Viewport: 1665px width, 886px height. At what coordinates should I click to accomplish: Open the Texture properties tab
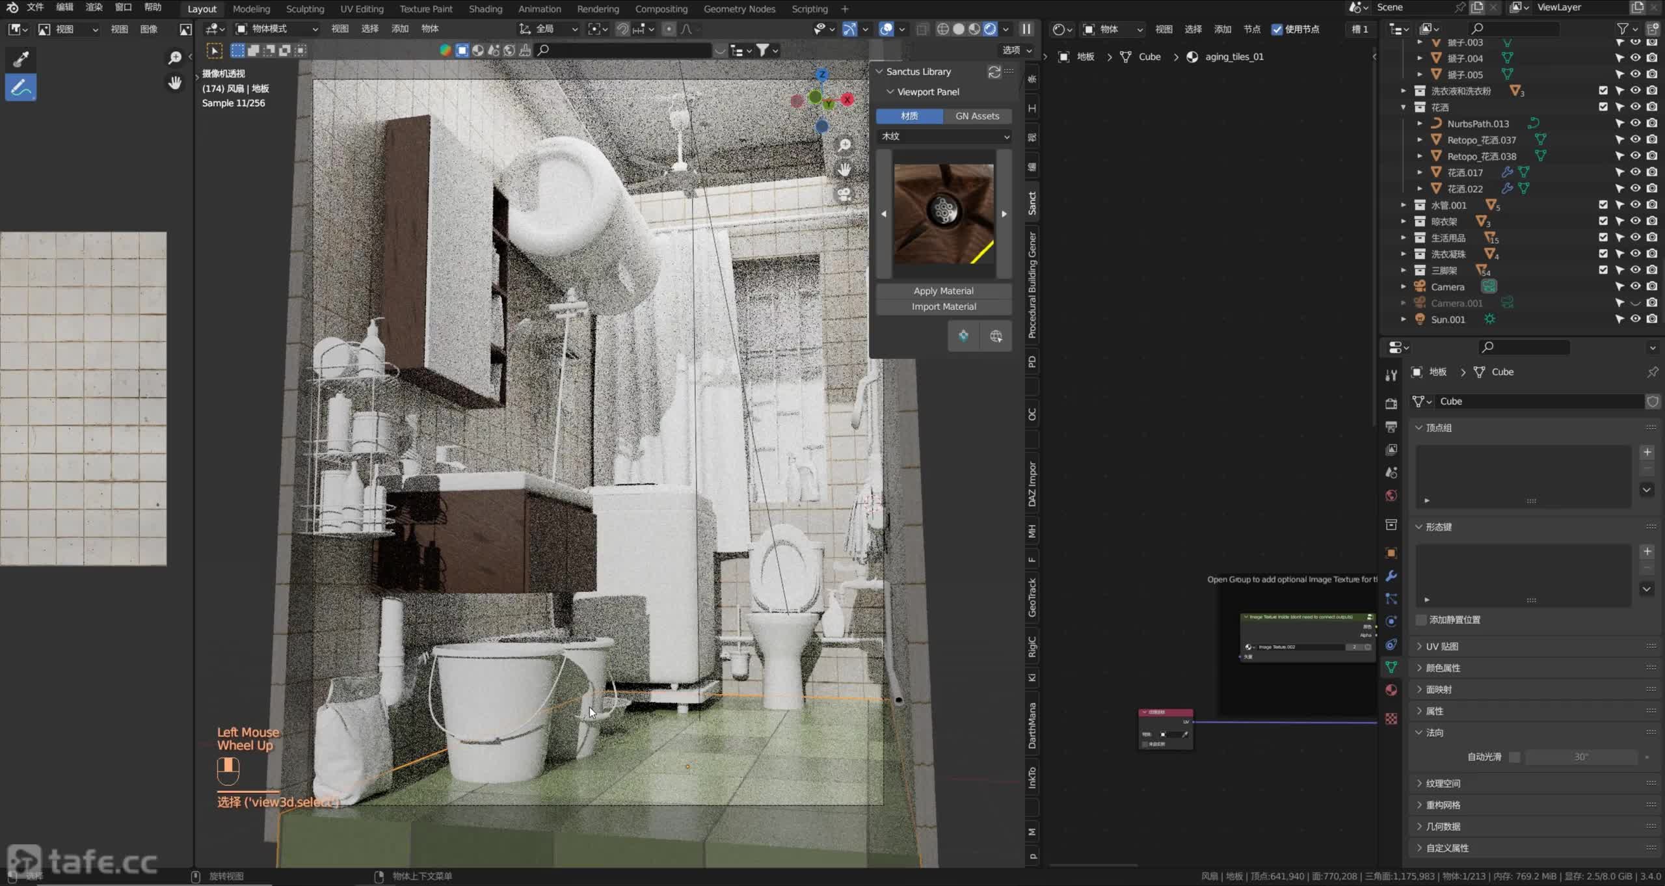coord(1391,719)
